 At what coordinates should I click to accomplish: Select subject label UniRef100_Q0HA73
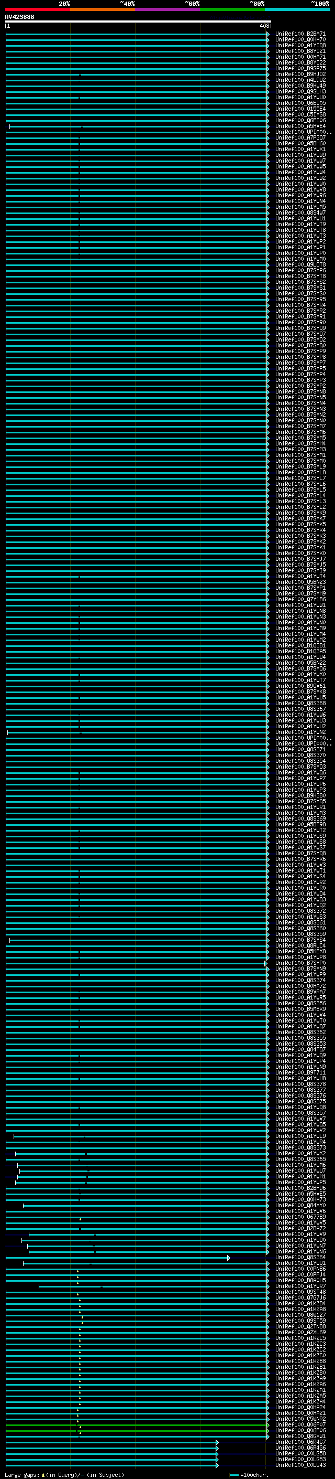pos(300,1200)
